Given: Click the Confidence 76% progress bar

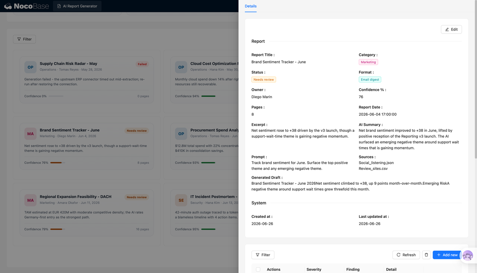Looking at the screenshot, I should tap(57, 163).
